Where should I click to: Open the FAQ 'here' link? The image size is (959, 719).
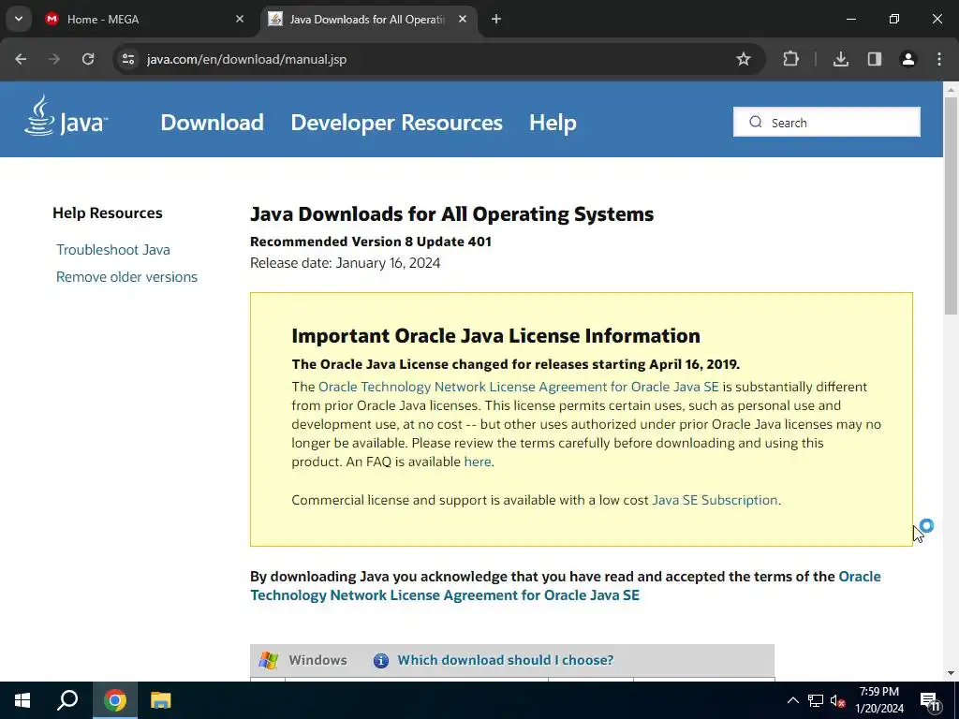point(477,462)
